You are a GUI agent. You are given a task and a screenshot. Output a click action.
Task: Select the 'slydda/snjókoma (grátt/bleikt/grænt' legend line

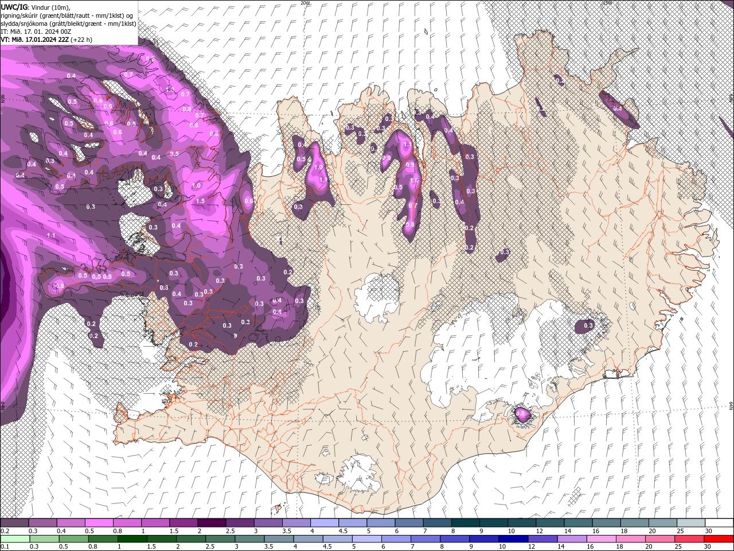pos(68,23)
